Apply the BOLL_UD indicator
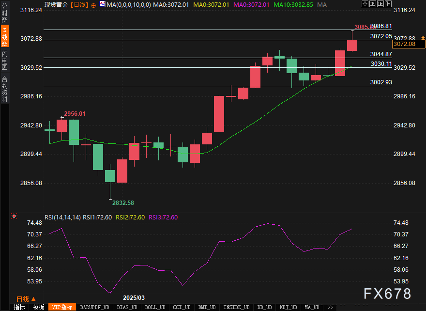Viewport: 426px width, 311px height. click(x=155, y=307)
